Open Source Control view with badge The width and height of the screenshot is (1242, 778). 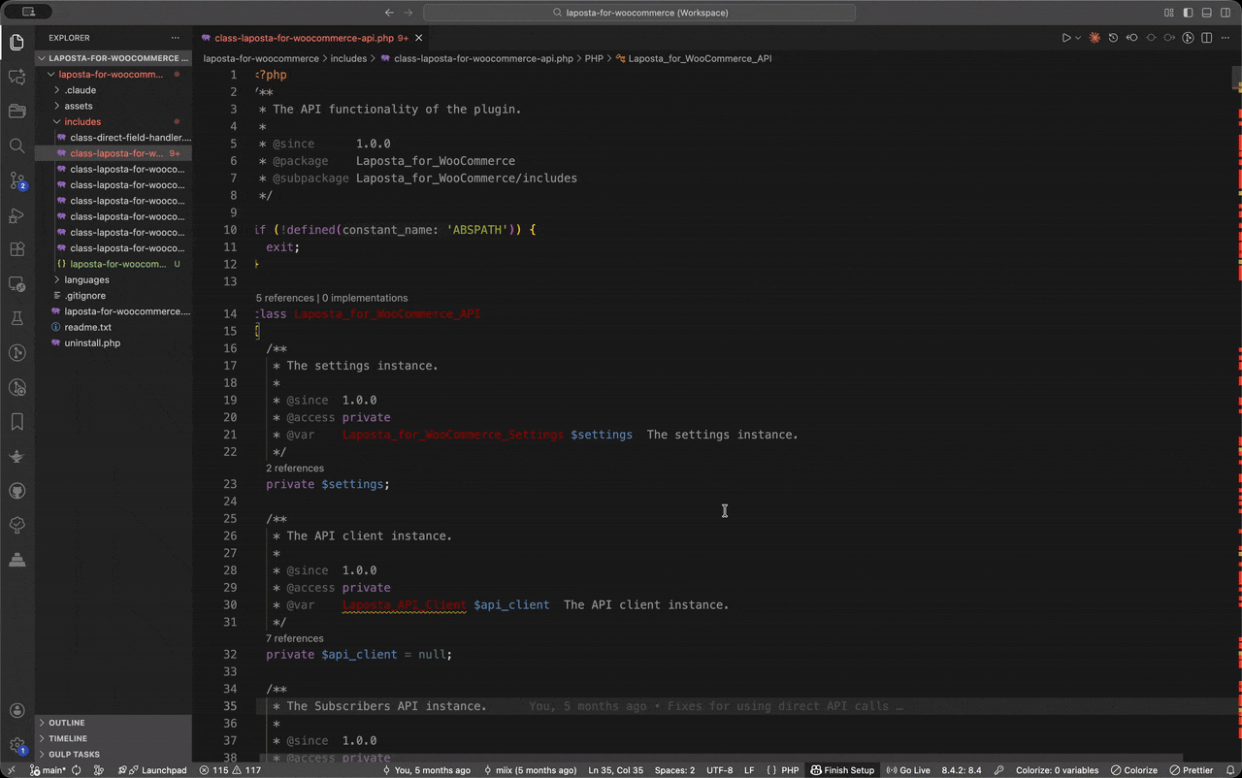coord(16,180)
